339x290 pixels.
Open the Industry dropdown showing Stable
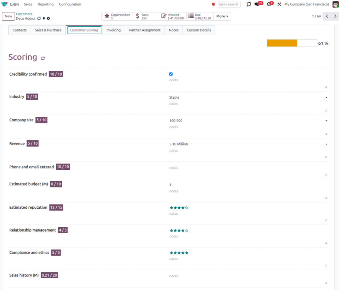(x=248, y=97)
